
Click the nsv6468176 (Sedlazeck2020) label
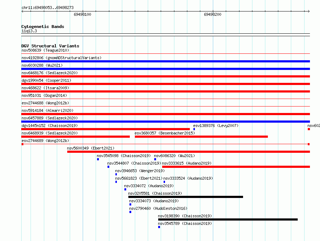pos(50,73)
